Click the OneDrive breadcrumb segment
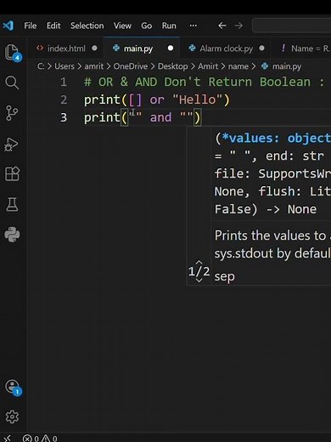Image resolution: width=331 pixels, height=442 pixels. [131, 66]
